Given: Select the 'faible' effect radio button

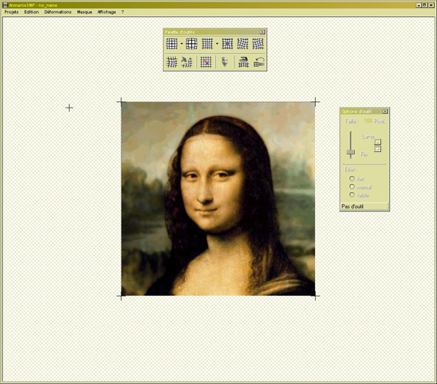Looking at the screenshot, I should coord(352,194).
